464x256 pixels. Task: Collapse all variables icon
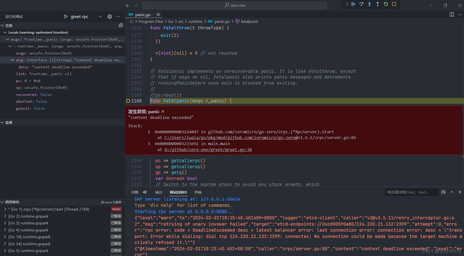[121, 25]
